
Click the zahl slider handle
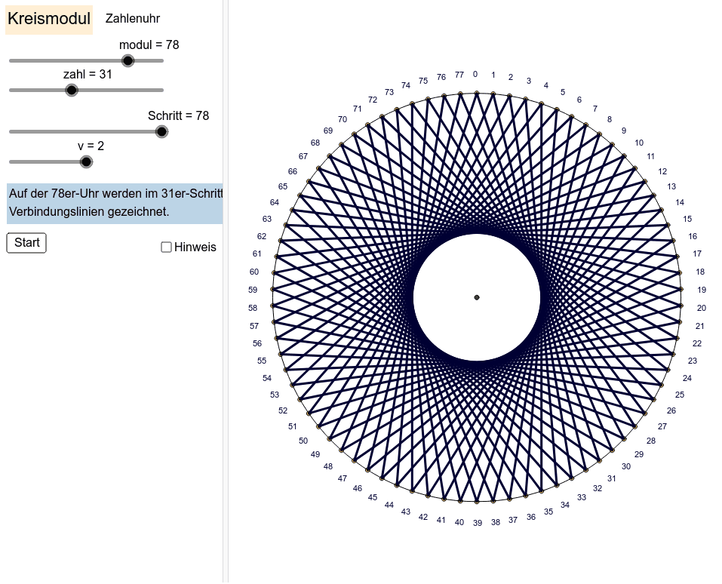click(72, 90)
